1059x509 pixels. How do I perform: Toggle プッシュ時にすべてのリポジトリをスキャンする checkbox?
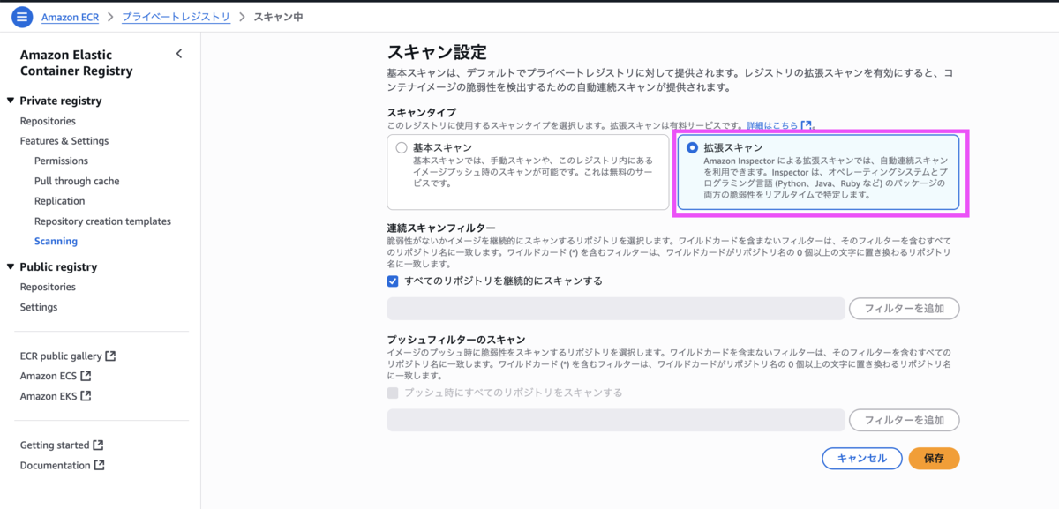coord(393,393)
